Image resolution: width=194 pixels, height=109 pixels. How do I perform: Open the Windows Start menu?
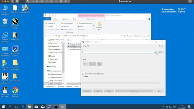[x=3, y=107]
